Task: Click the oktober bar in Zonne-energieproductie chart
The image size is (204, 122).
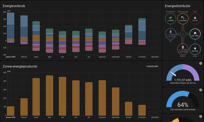Action: coord(129,109)
